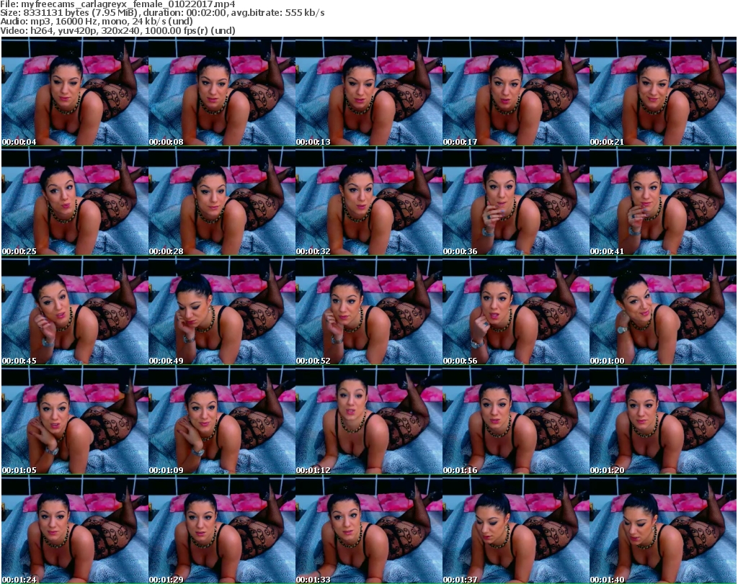Click the frame timestamped 00:00:17
The width and height of the screenshot is (738, 584).
516,91
